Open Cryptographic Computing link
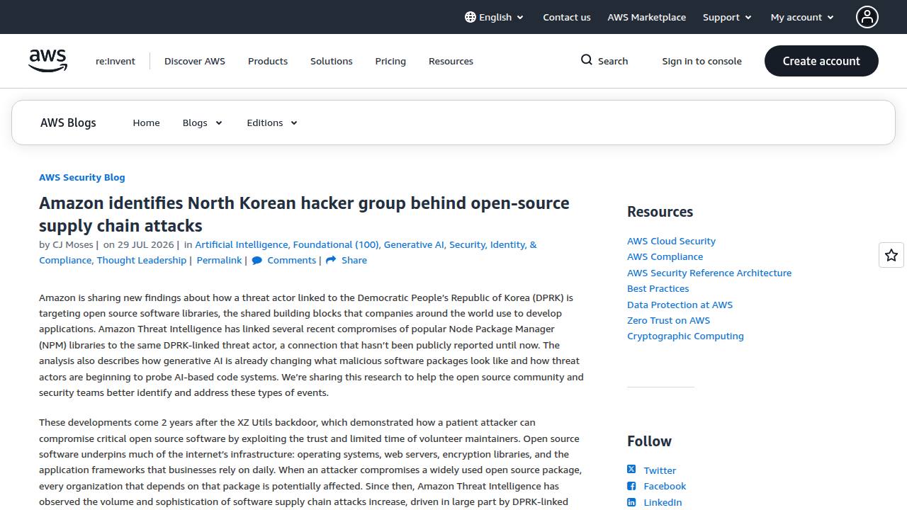The height and width of the screenshot is (510, 907). 685,336
